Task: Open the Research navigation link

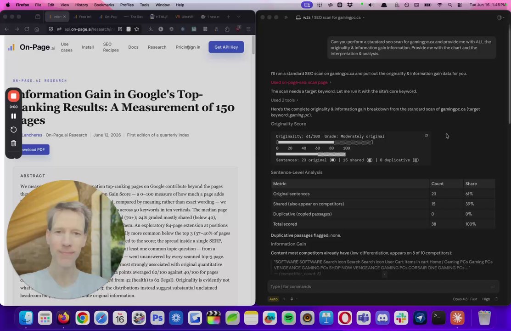Action: tap(157, 47)
